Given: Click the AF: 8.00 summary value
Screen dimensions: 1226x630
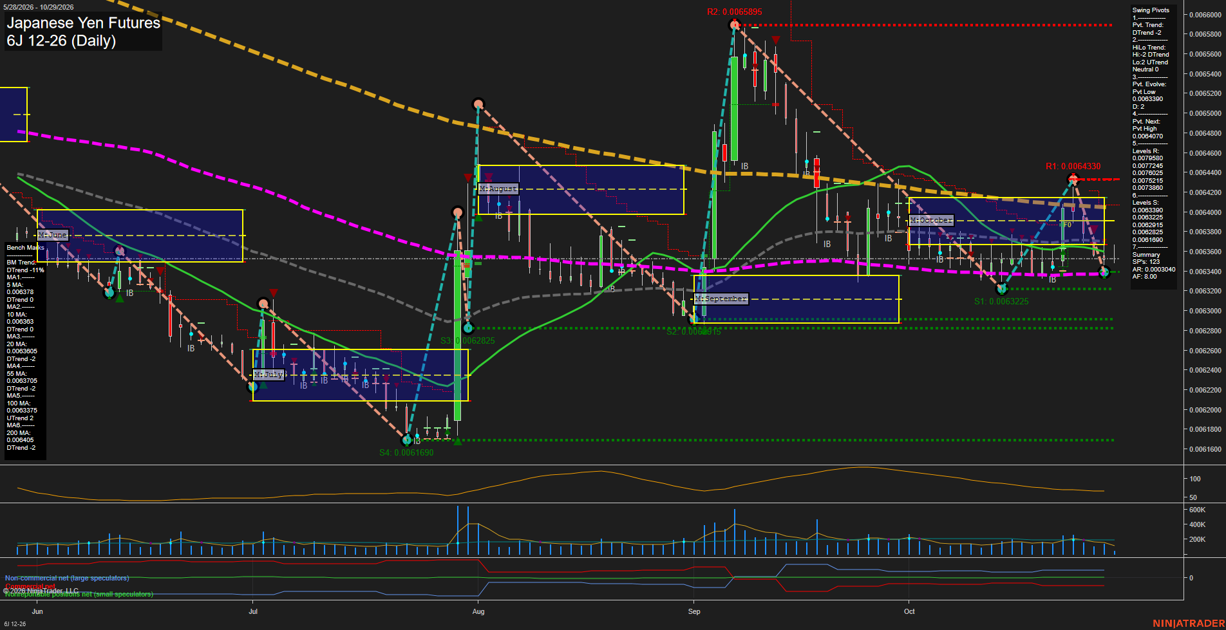Looking at the screenshot, I should tap(1144, 277).
